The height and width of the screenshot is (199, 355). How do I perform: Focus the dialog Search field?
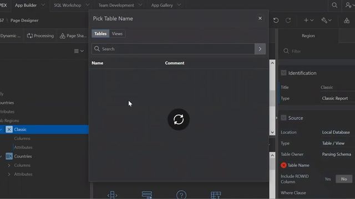coord(173,49)
